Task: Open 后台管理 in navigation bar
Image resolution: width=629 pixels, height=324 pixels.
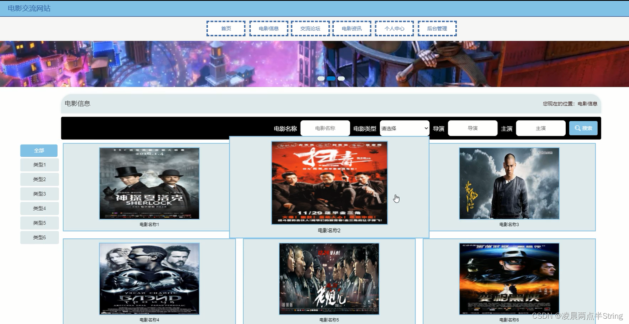Action: click(x=437, y=29)
